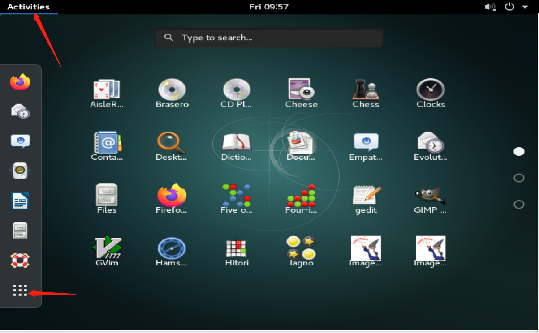Open LibreOffice Writer from the dock
Image resolution: width=539 pixels, height=333 pixels.
coord(20,201)
